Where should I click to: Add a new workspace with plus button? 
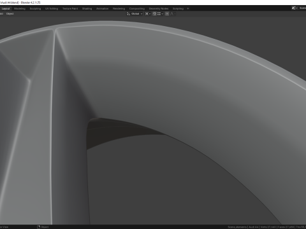point(188,9)
